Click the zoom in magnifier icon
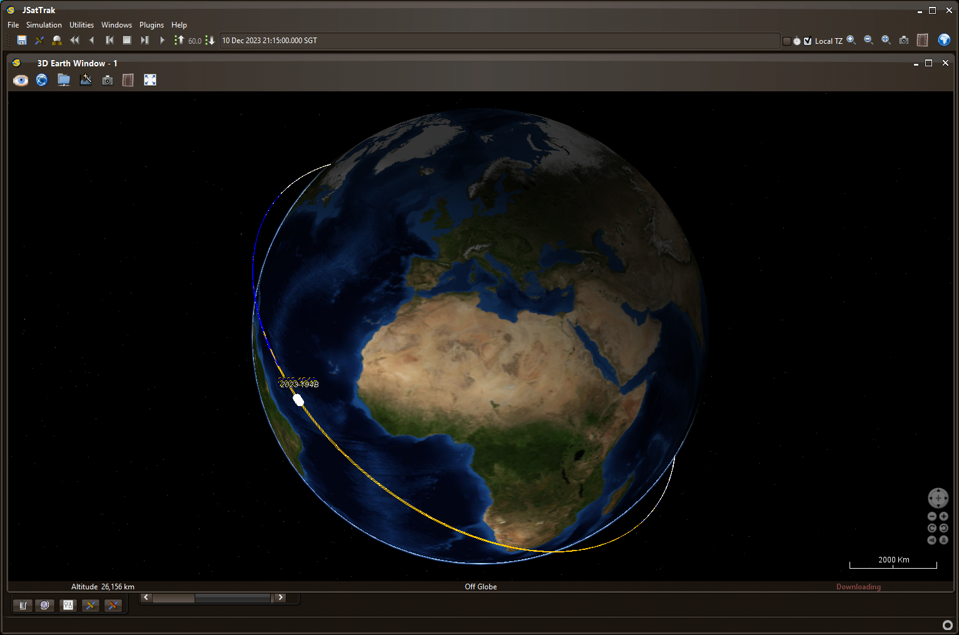This screenshot has height=635, width=959. coord(851,40)
